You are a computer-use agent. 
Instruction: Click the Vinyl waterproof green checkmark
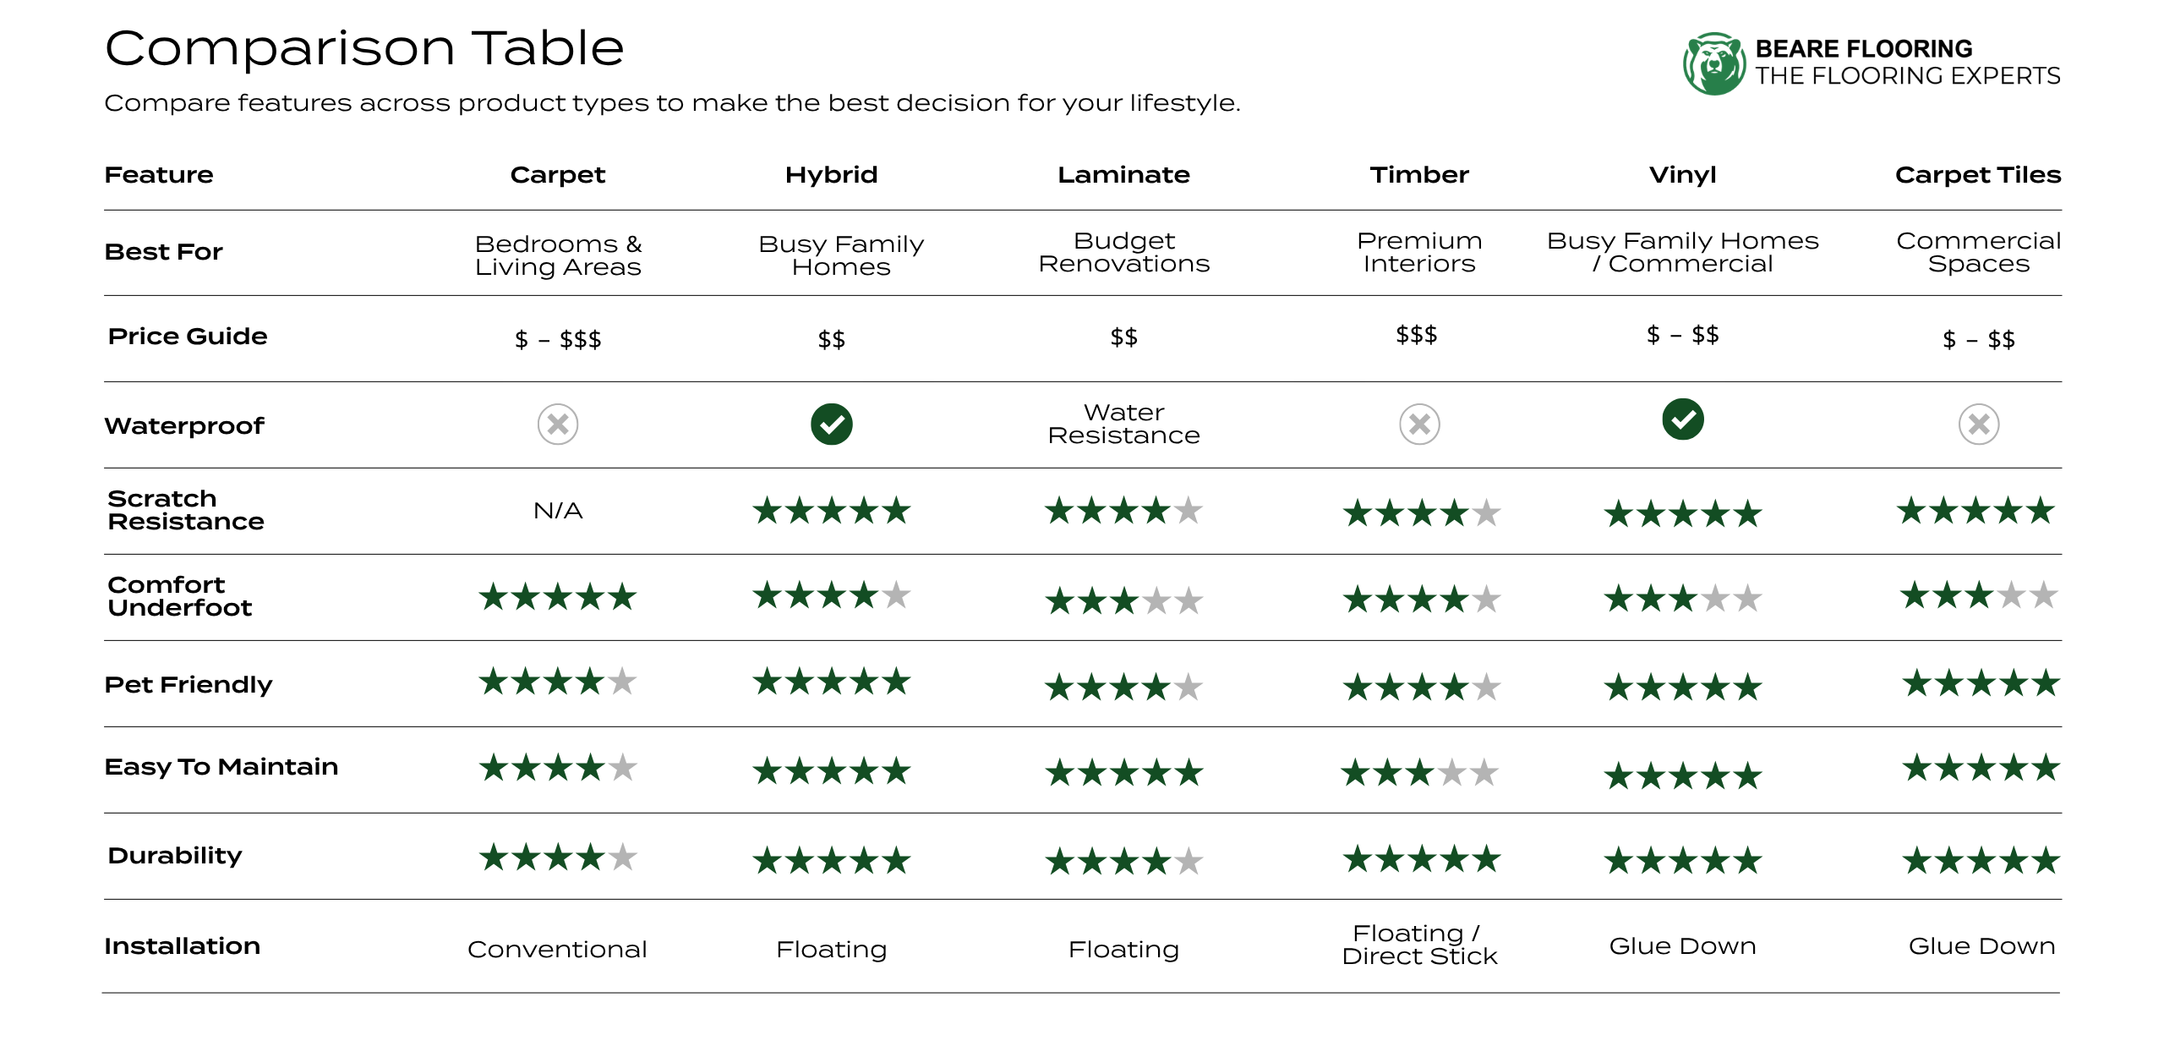(x=1682, y=419)
